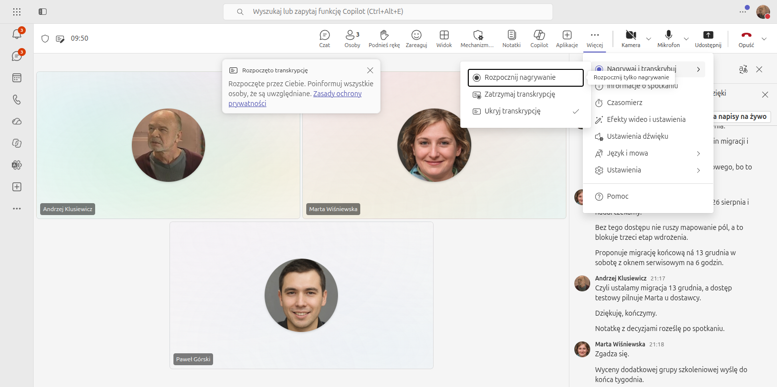Viewport: 777px width, 387px height.
Task: Open the Widok layout options
Action: pyautogui.click(x=444, y=39)
